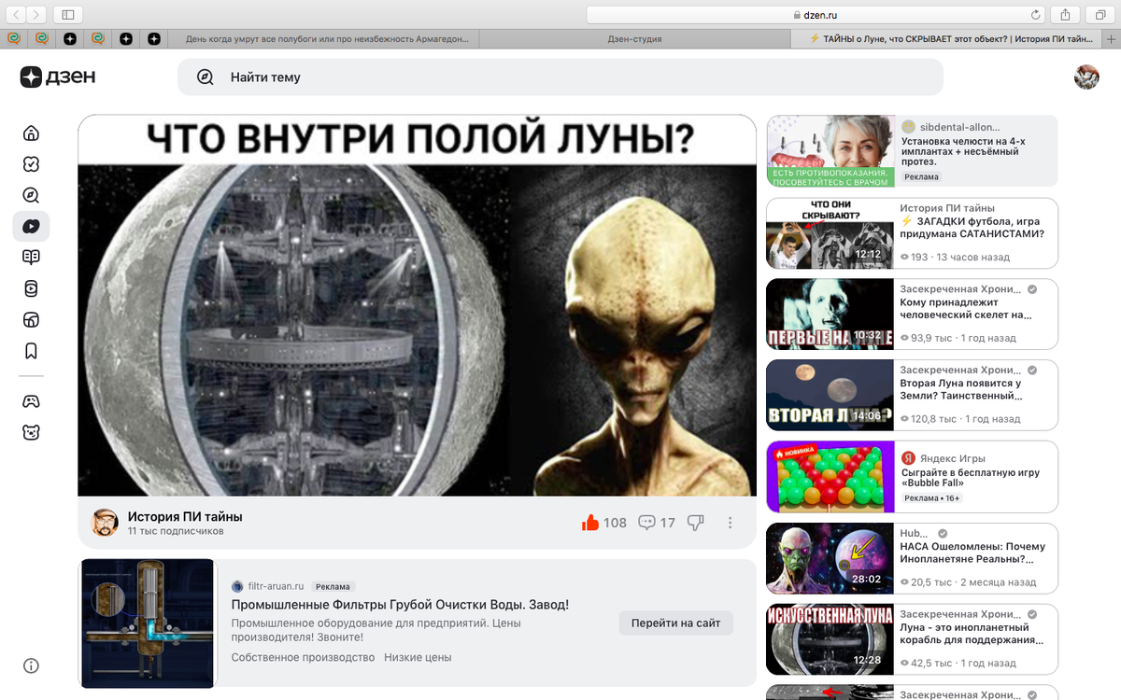1121x700 pixels.
Task: Open the video's three-dot more menu
Action: (x=731, y=523)
